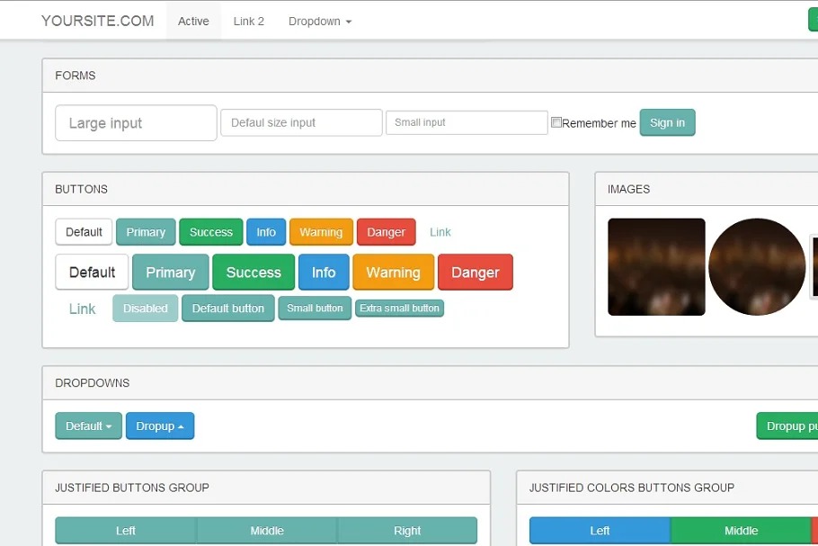Open the blue Dropup button menu
Image resolution: width=818 pixels, height=546 pixels.
[160, 426]
